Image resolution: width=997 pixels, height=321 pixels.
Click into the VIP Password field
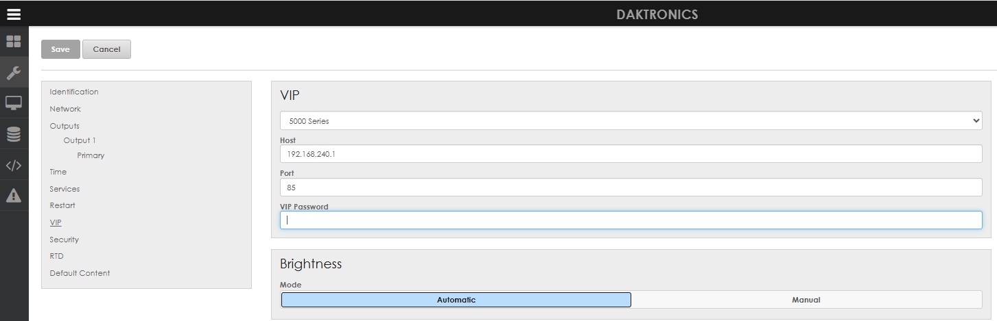631,220
